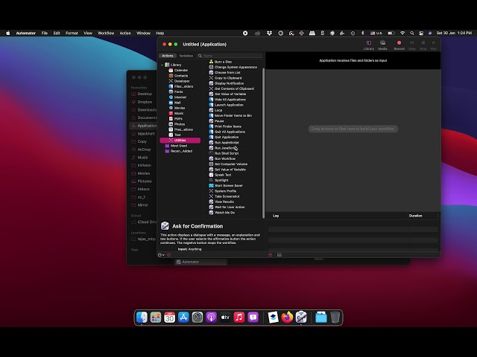Click the Duration column header

coord(415,216)
